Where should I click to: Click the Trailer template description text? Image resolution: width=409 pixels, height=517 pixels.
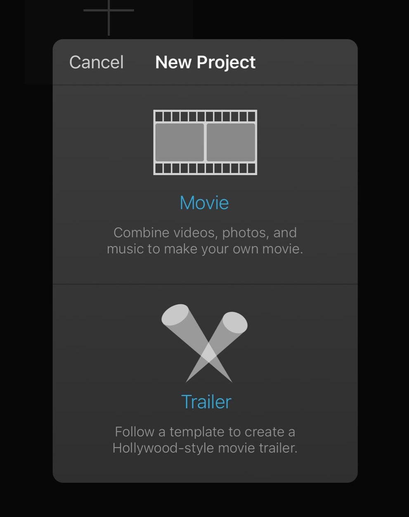(205, 439)
